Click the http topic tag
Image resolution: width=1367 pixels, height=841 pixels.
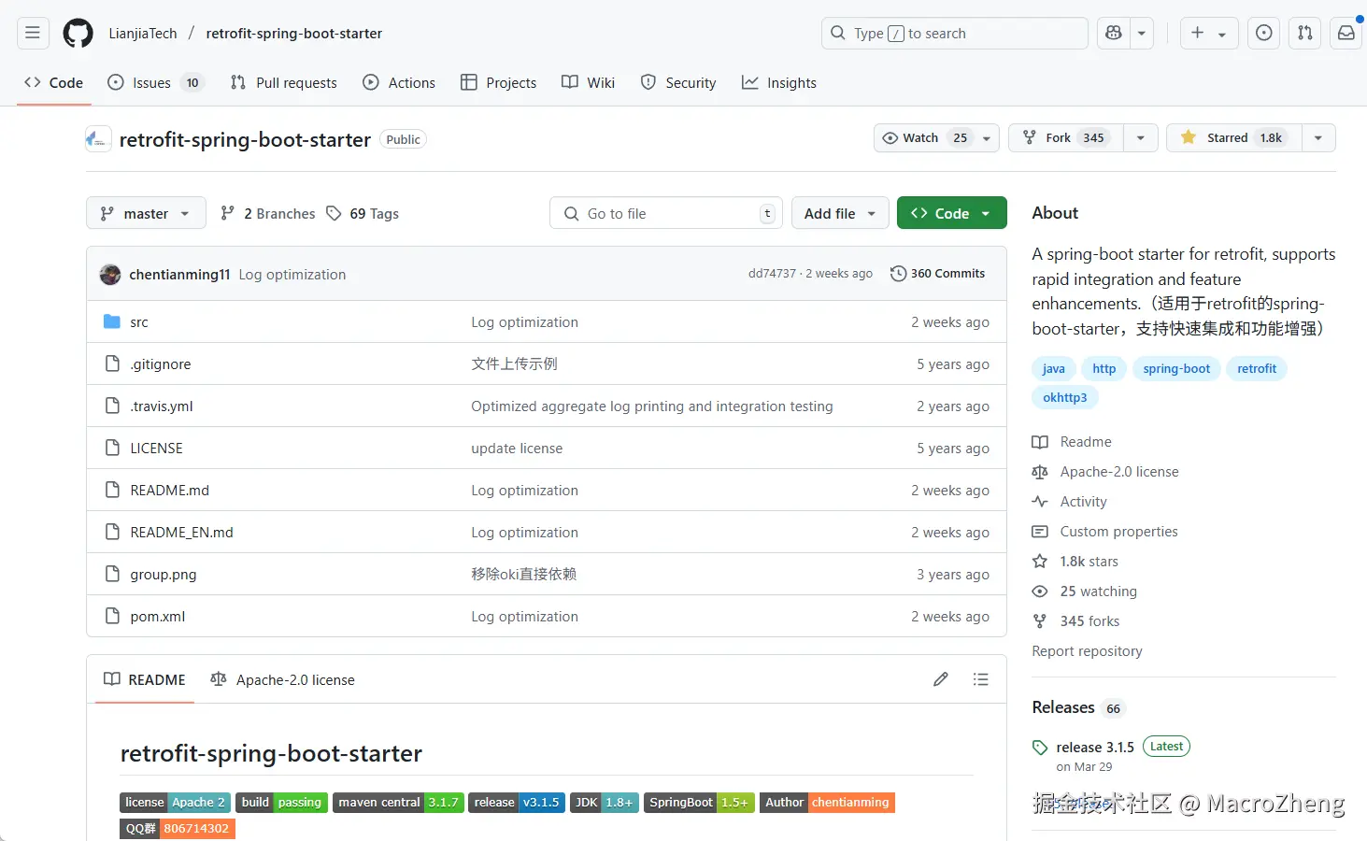tap(1104, 368)
